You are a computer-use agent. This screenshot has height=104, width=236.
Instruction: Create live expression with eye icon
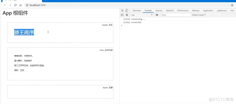[157, 15]
